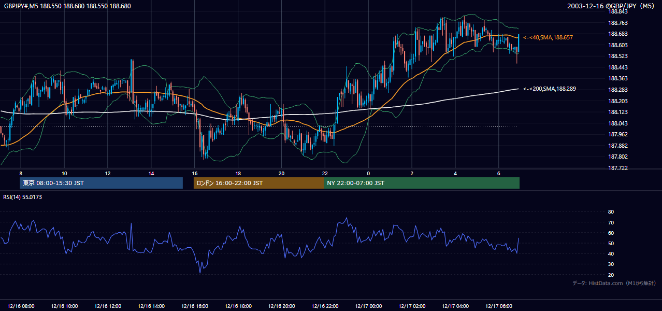Click hour label 22 on price chart time axis
The width and height of the screenshot is (662, 311).
[x=325, y=173]
